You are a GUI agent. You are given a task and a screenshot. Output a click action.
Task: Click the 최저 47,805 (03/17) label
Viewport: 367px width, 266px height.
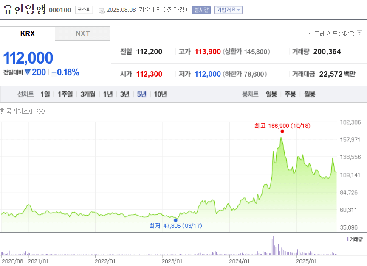(175, 226)
